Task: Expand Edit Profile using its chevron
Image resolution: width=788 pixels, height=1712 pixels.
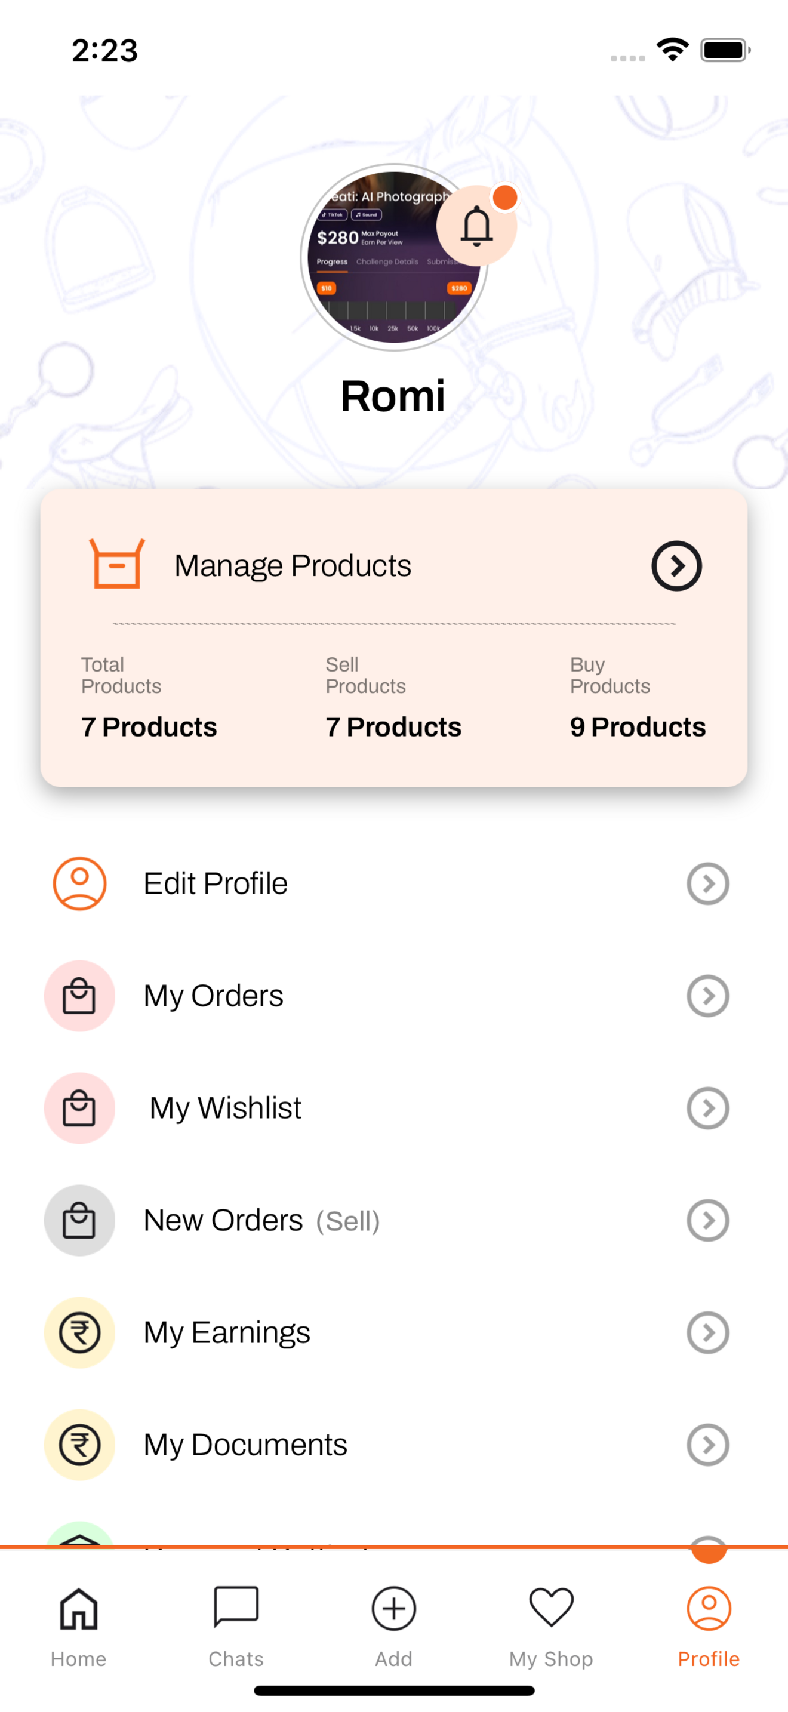Action: [x=707, y=883]
